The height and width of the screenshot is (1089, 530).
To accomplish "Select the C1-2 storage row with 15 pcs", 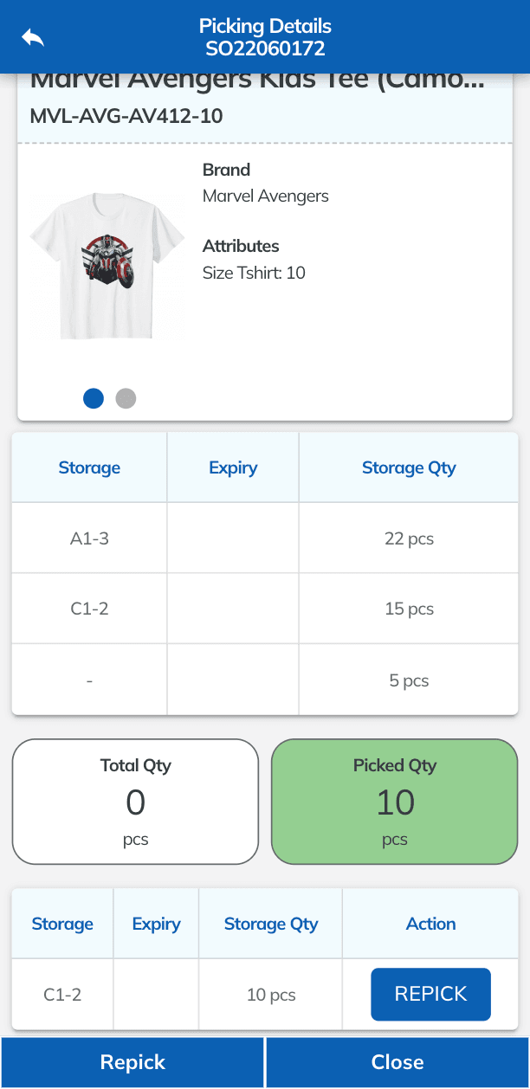I will click(265, 609).
